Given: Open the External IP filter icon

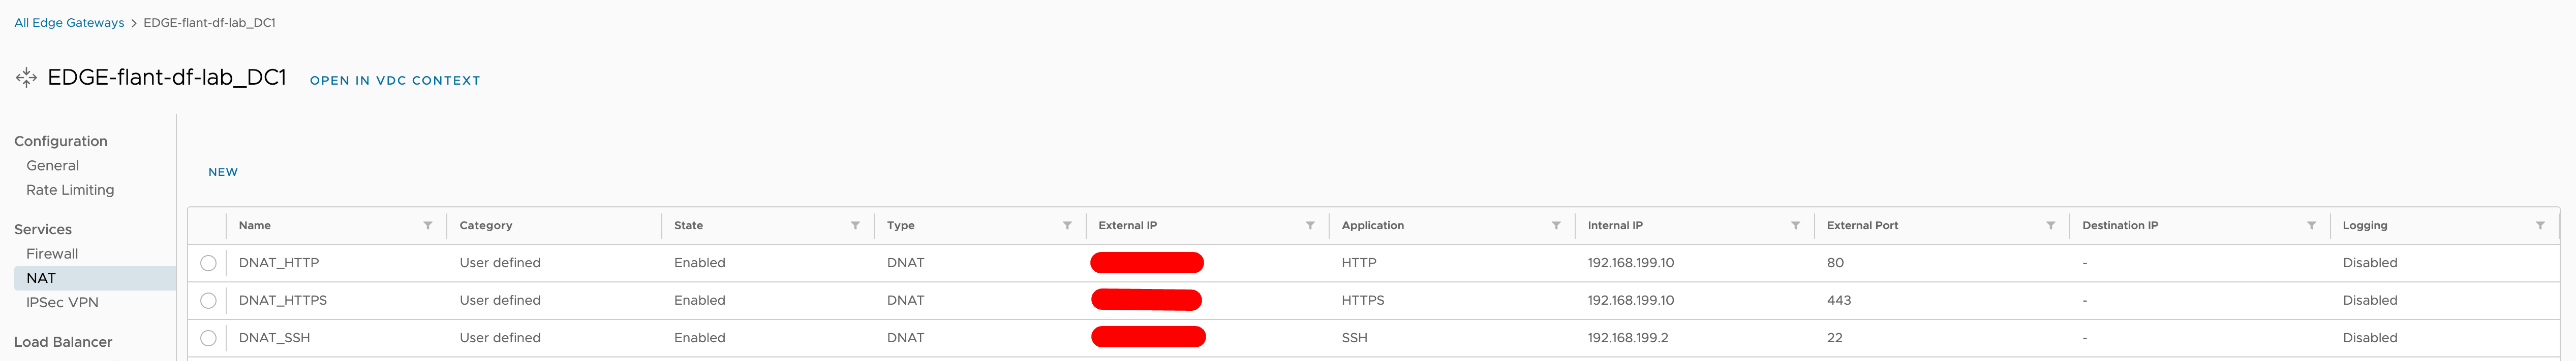Looking at the screenshot, I should point(1310,226).
